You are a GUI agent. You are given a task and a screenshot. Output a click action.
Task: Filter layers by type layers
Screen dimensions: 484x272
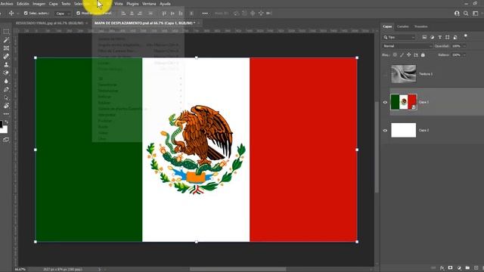(440, 37)
